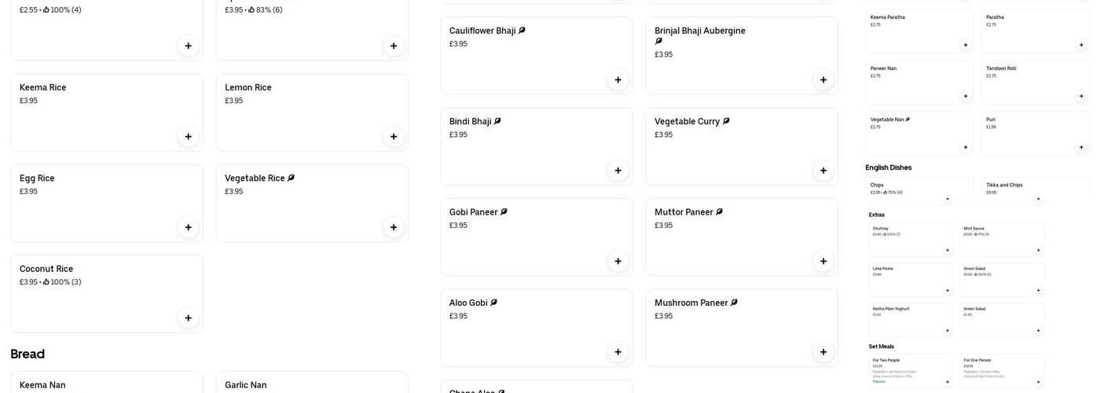This screenshot has height=393, width=1100.
Task: Add Gobi Paneer to basket
Action: [x=618, y=261]
